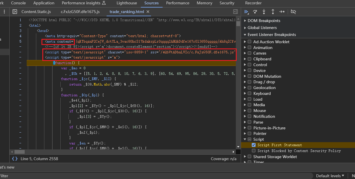The image size is (355, 179).
Task: Click the Step into function icon
Action: [x=264, y=12]
